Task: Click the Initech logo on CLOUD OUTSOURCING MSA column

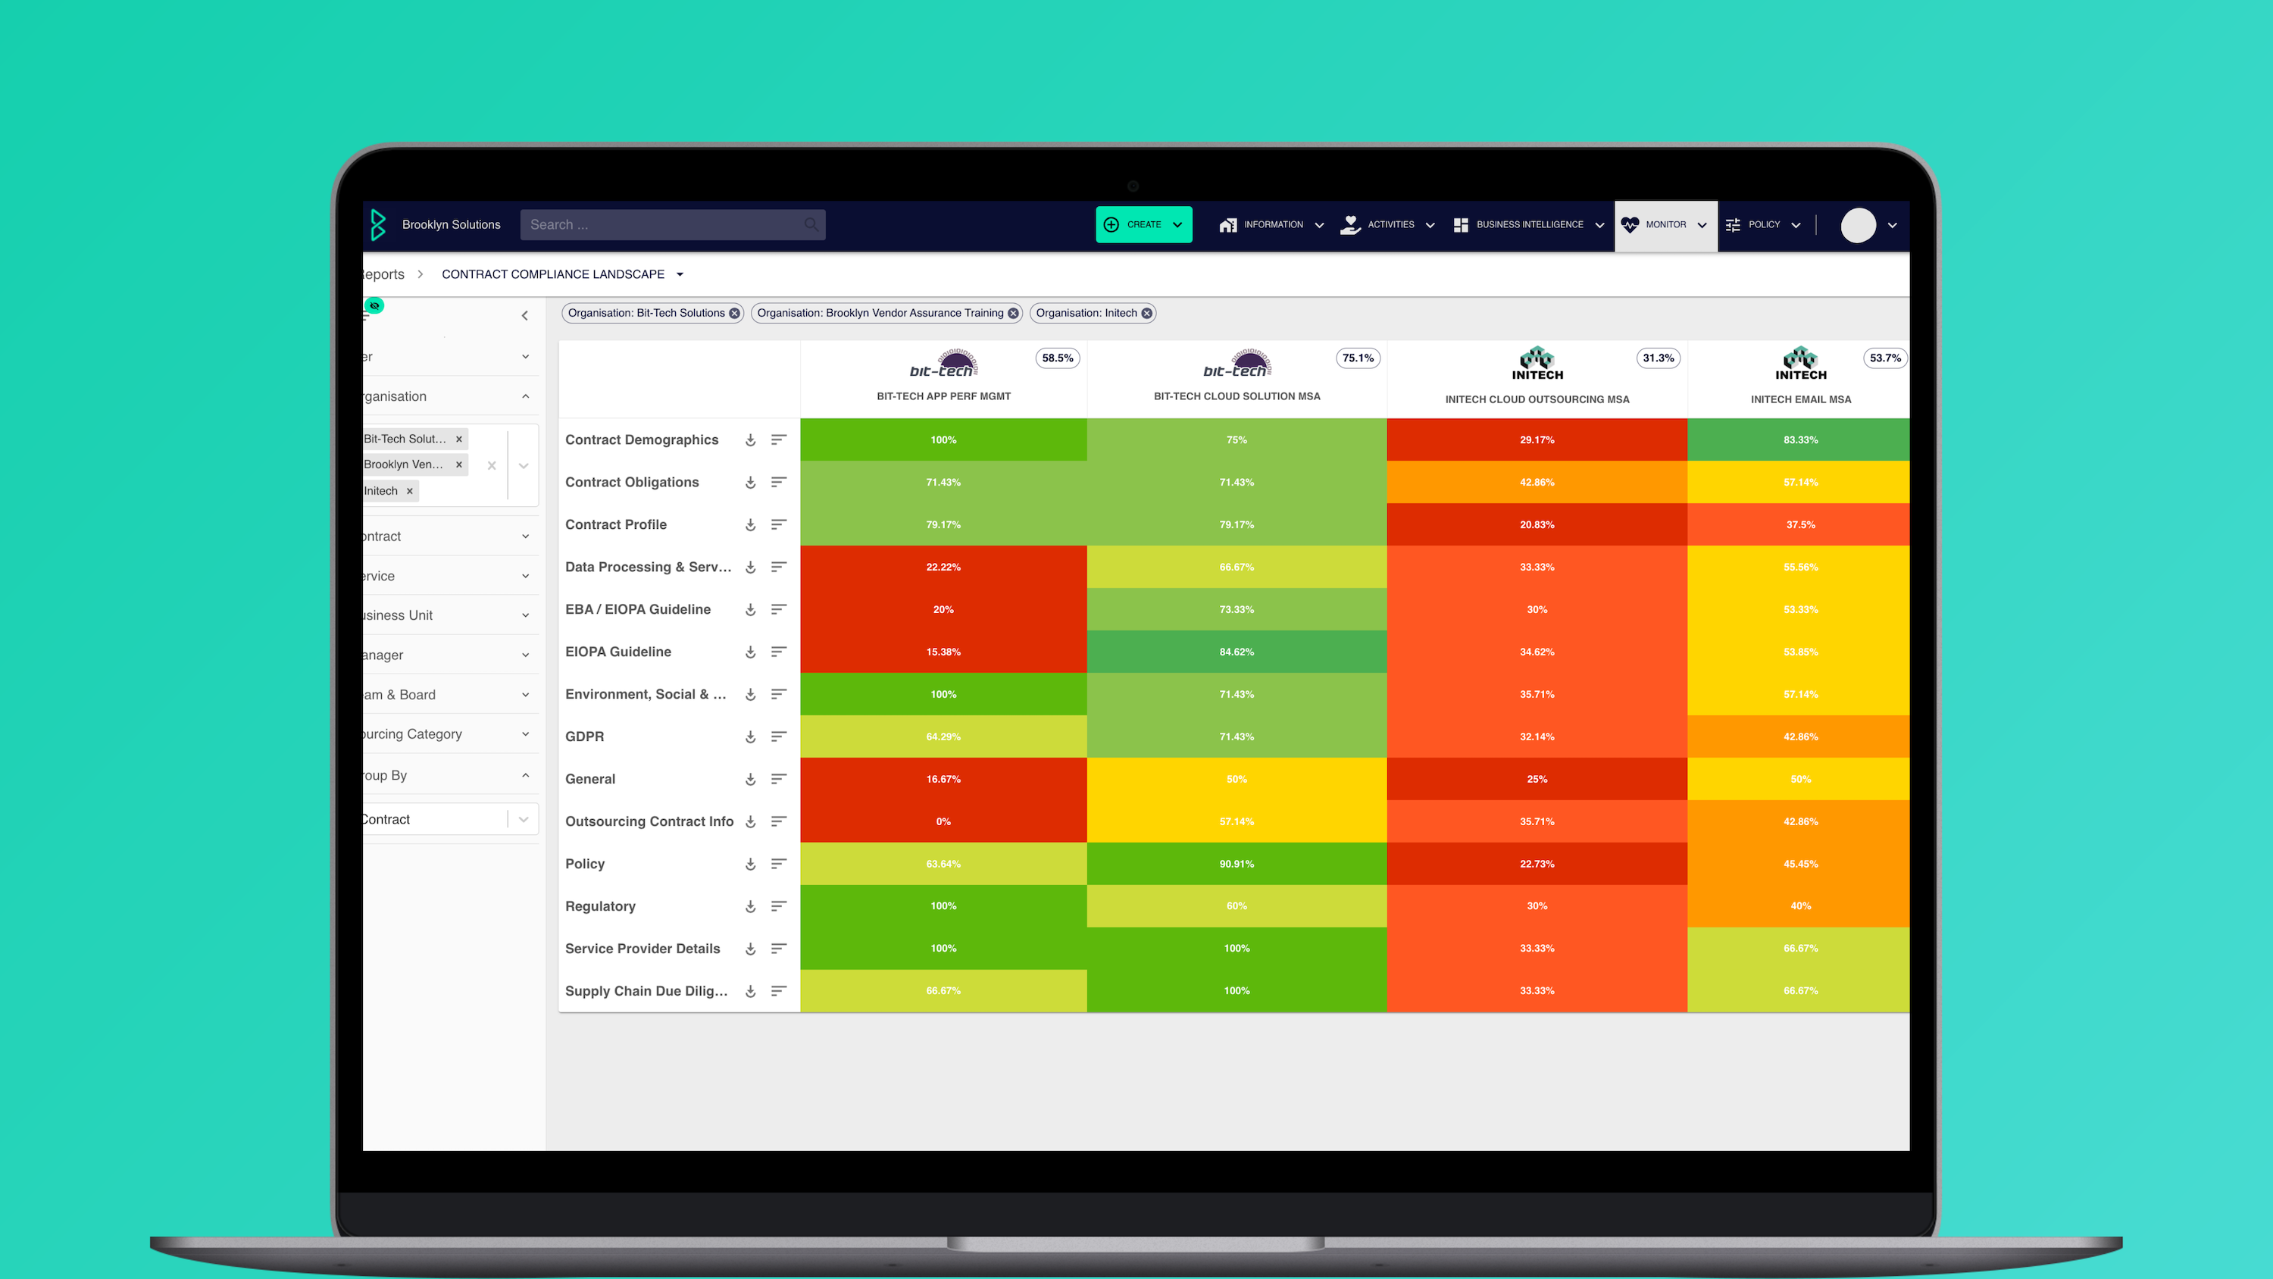Action: [x=1536, y=362]
